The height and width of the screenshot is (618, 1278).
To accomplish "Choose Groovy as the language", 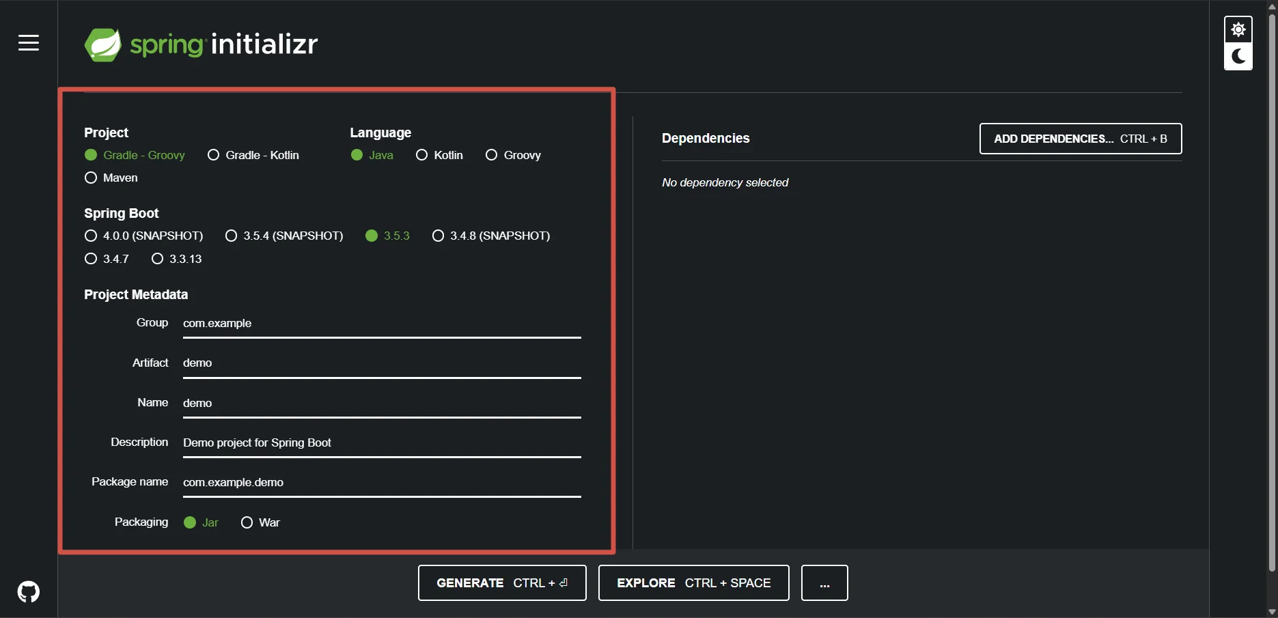I will coord(513,155).
